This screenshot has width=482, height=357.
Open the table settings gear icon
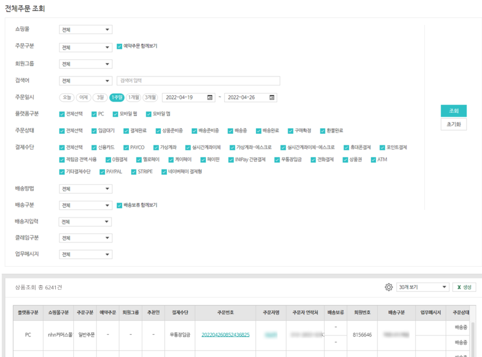(389, 287)
